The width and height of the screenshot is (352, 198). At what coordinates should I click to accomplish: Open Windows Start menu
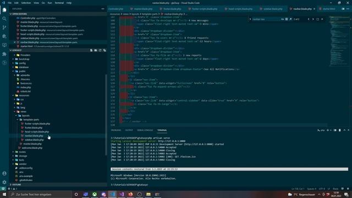(x=4, y=194)
